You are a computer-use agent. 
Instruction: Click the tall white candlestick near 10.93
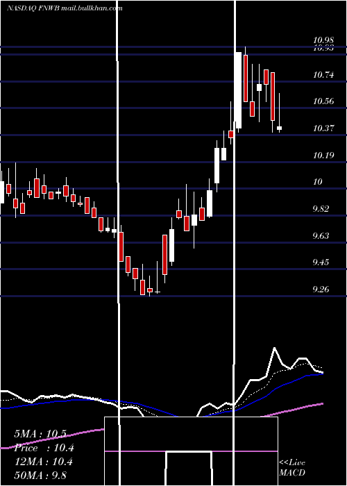(238, 90)
